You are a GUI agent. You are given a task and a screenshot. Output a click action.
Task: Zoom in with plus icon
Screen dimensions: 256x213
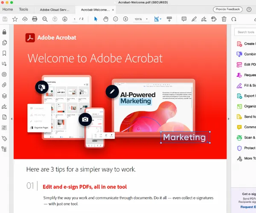[x=125, y=19]
